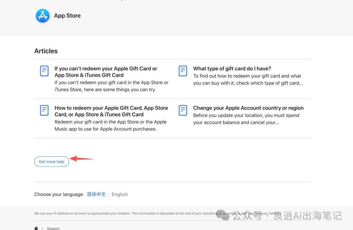The height and width of the screenshot is (230, 353).
Task: Select English language option
Action: coord(120,194)
